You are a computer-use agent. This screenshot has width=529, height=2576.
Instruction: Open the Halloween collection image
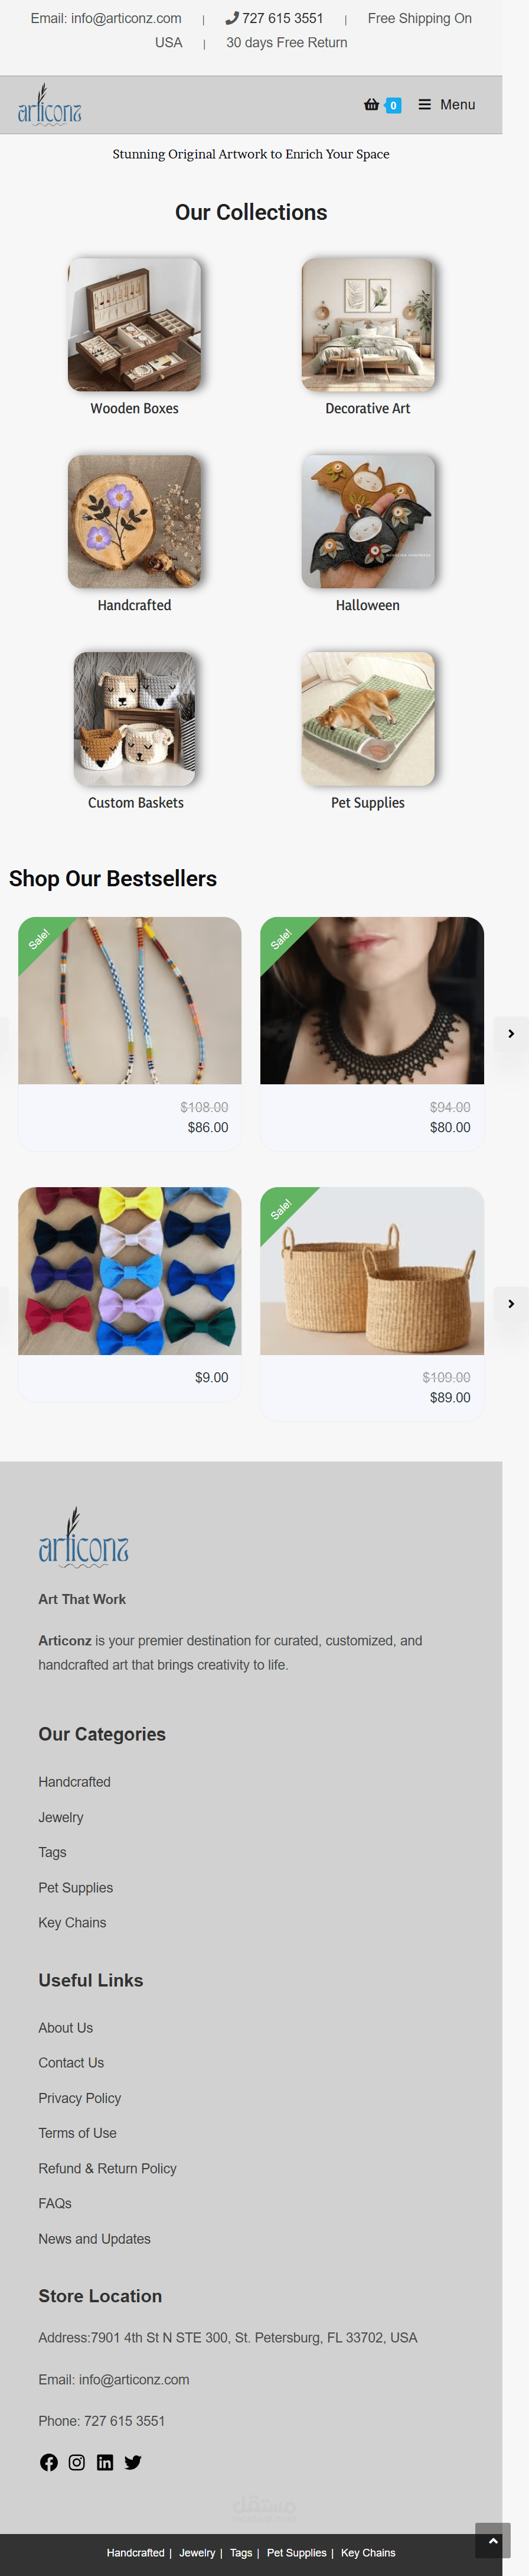368,521
